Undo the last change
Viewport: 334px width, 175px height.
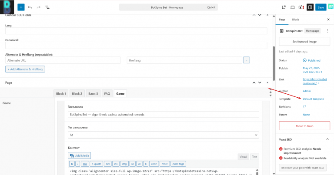(30, 7)
